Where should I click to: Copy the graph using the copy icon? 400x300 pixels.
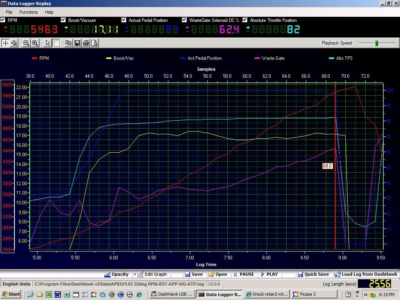tap(69, 43)
